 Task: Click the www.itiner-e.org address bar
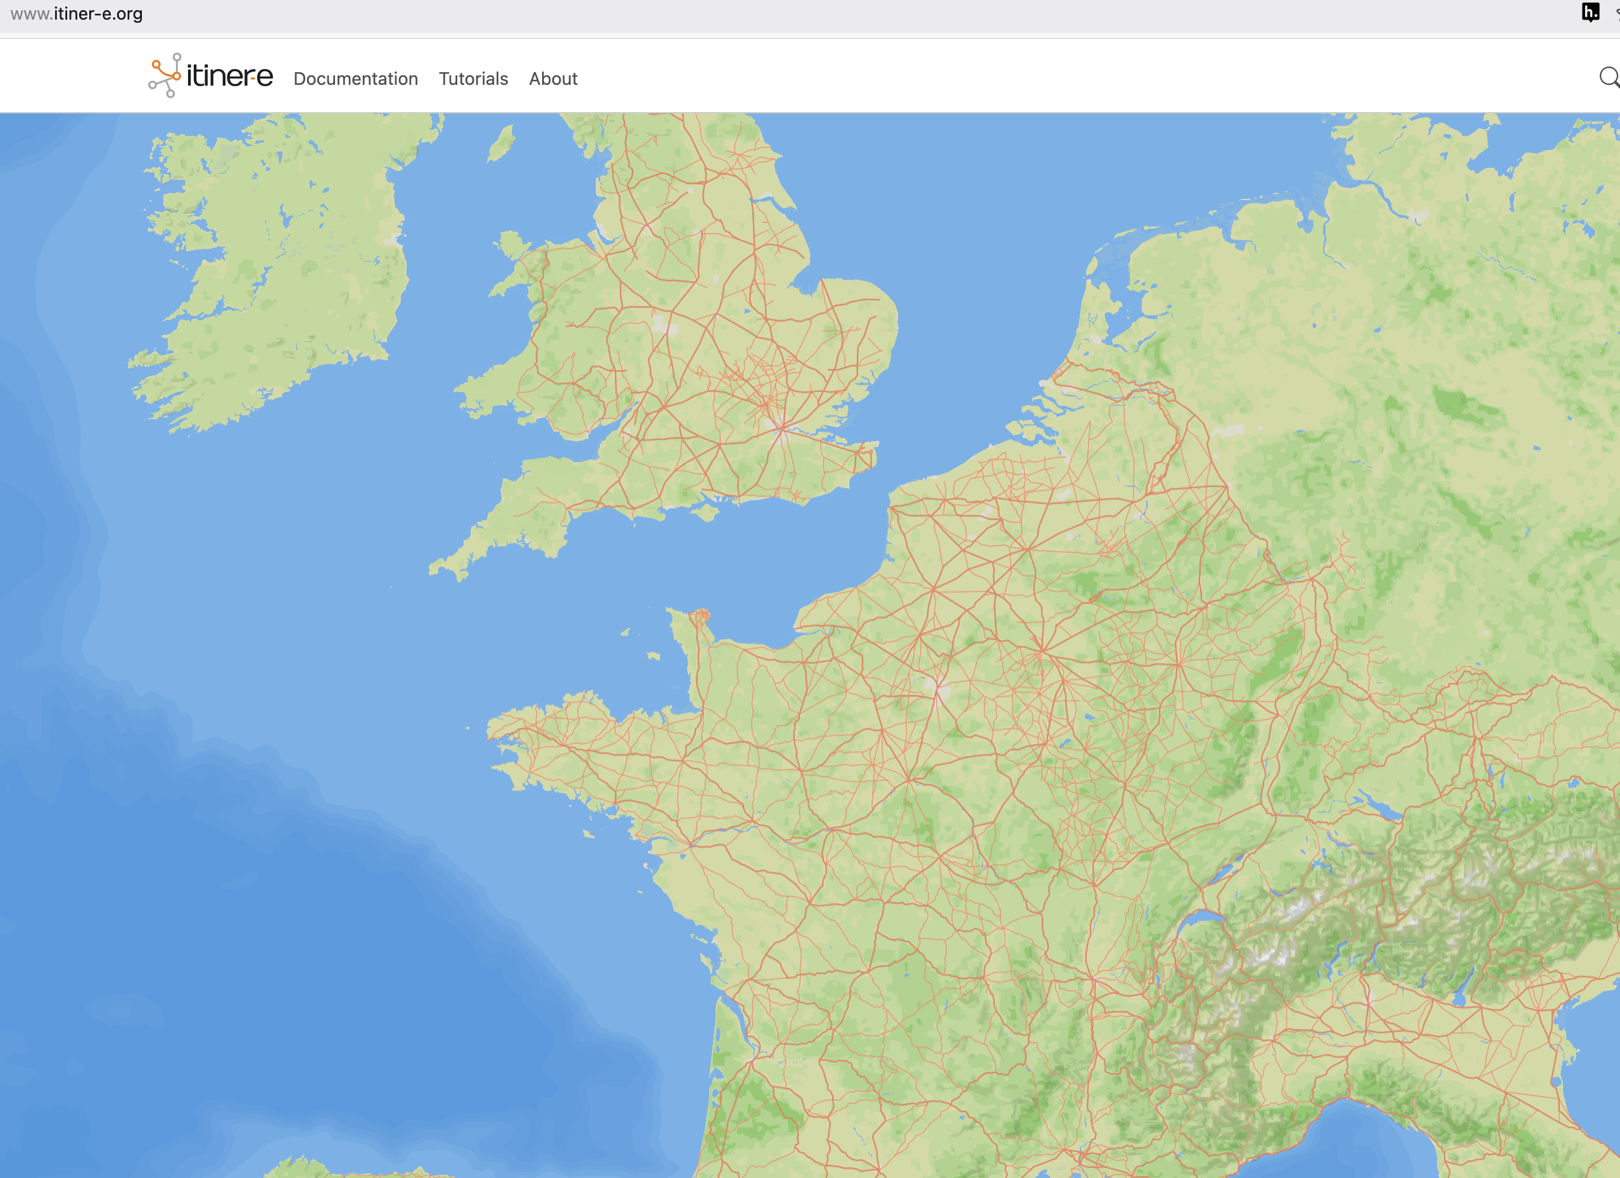coord(77,13)
